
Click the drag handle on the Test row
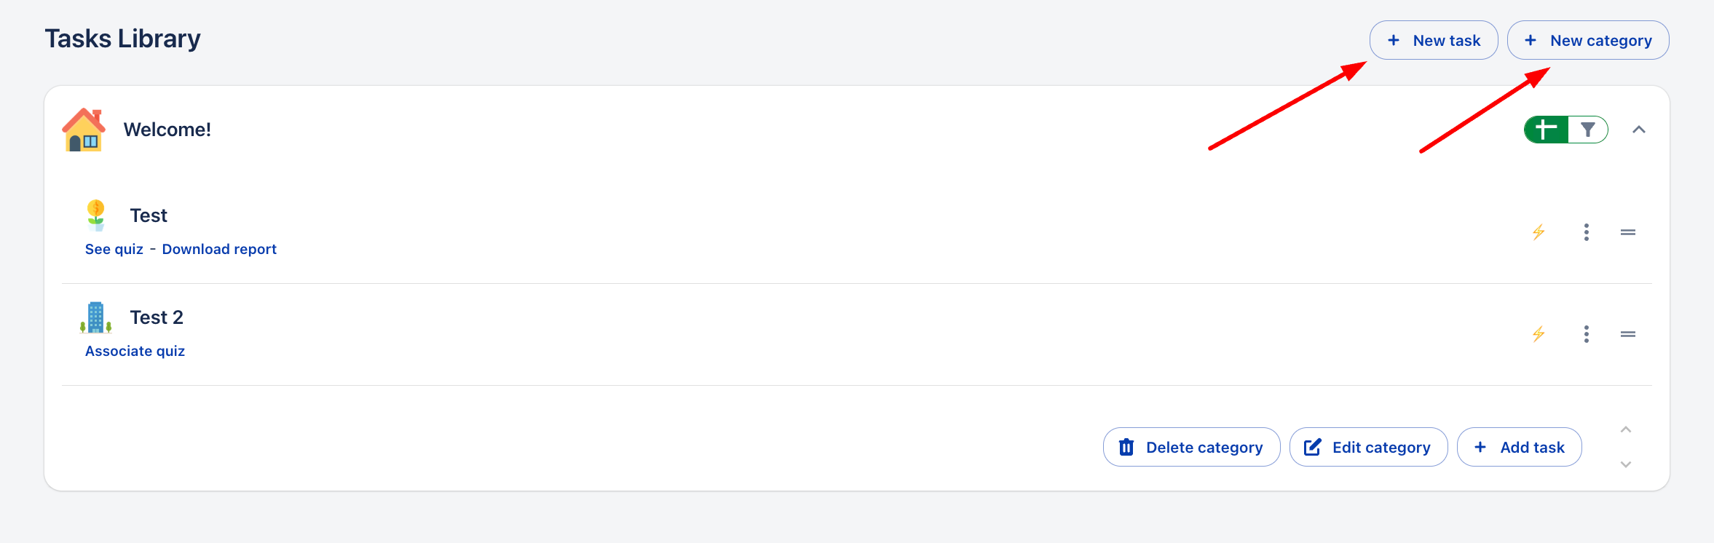coord(1628,232)
